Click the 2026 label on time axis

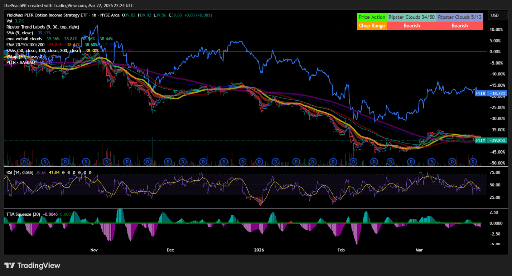coord(258,250)
